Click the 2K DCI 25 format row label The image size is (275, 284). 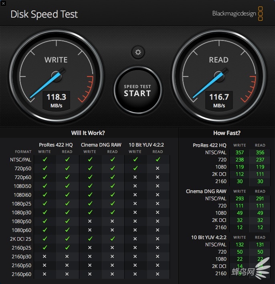point(21,239)
